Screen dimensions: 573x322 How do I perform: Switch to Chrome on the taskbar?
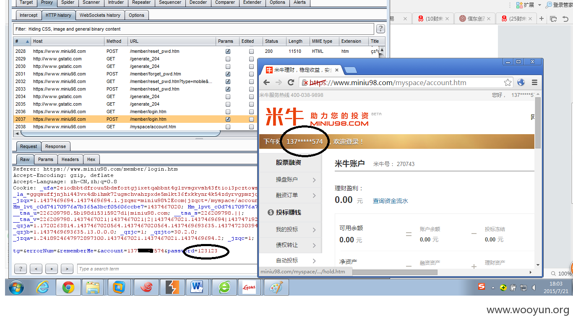(x=68, y=287)
